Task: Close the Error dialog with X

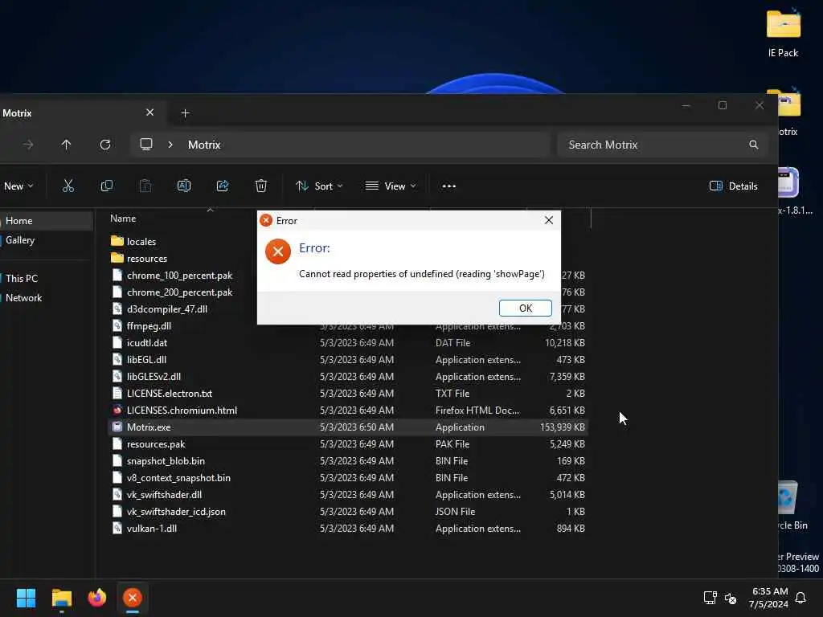Action: (x=548, y=220)
